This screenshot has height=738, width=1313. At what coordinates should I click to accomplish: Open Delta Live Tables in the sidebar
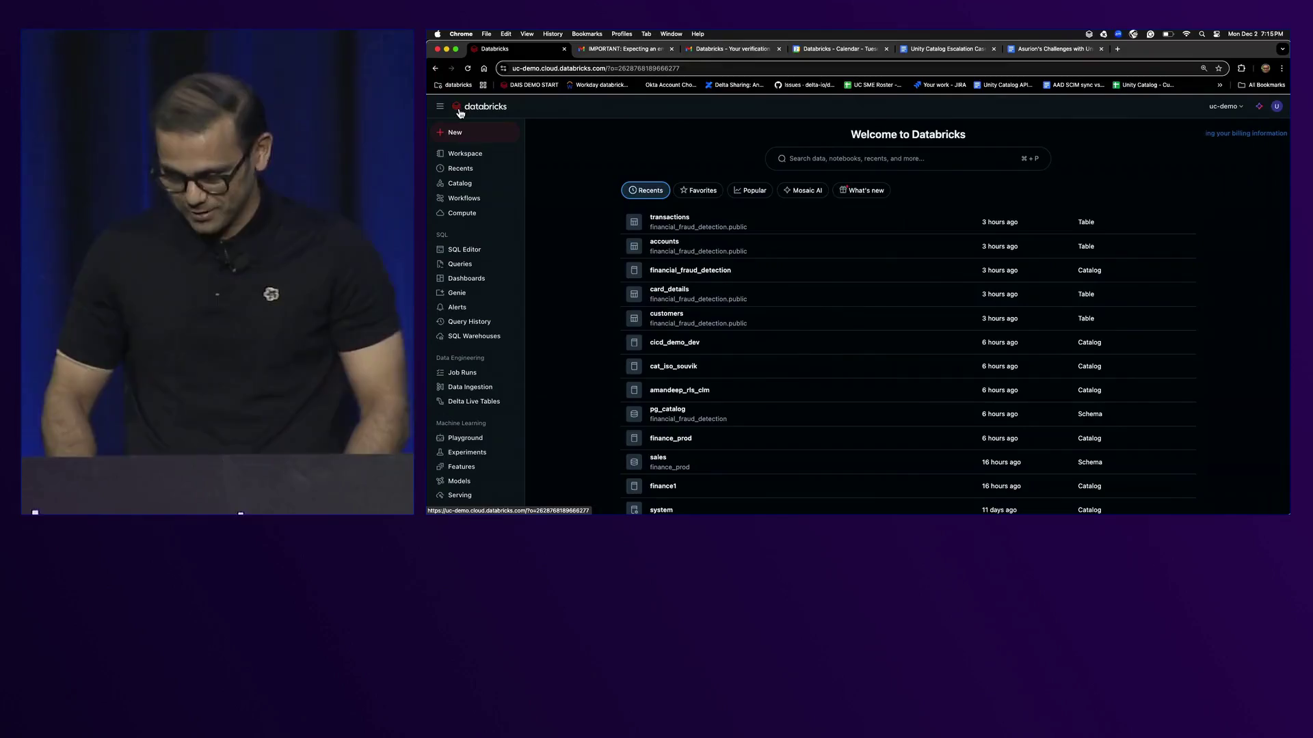point(475,402)
